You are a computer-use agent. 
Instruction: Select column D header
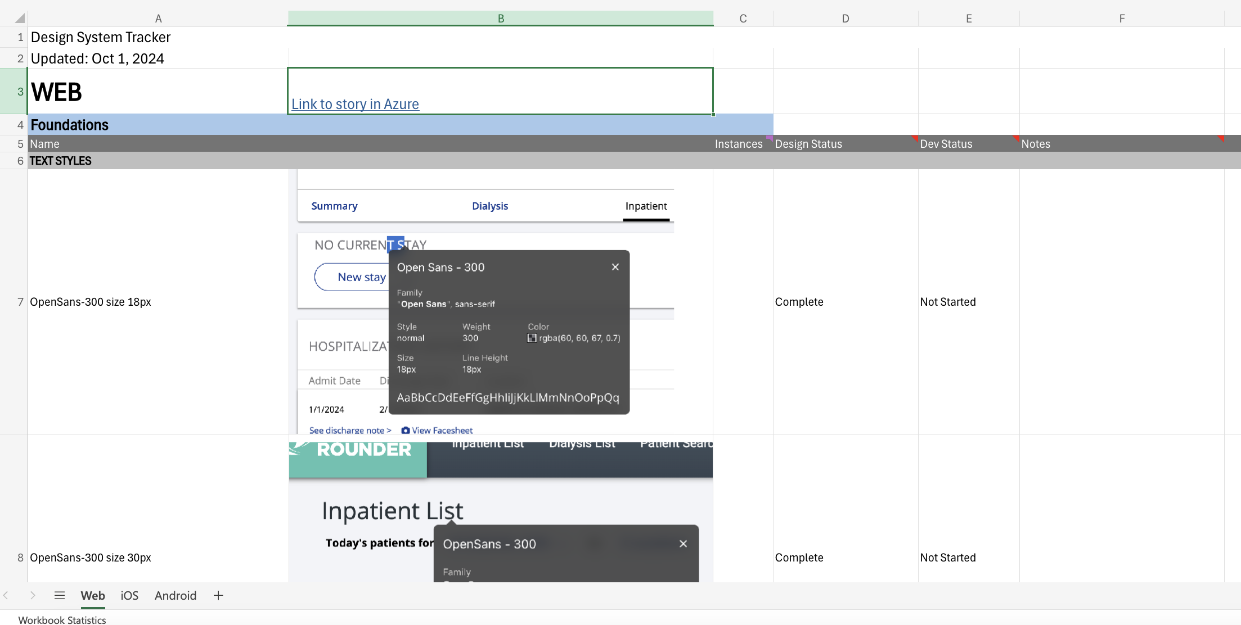coord(845,19)
